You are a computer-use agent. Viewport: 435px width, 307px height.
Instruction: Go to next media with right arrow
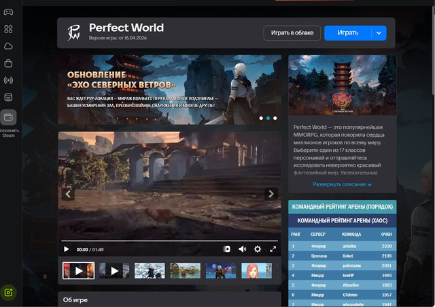coord(271,194)
